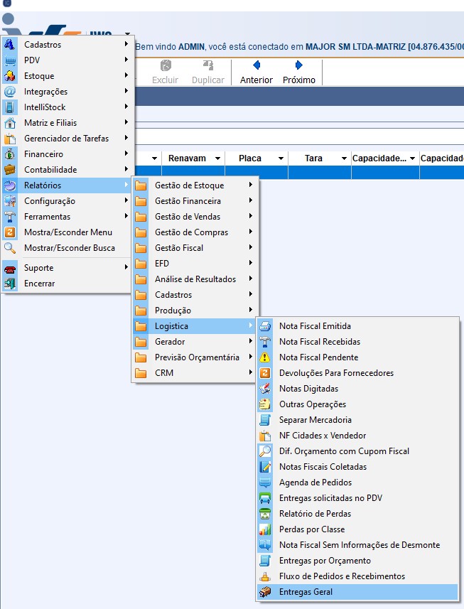464x609 pixels.
Task: Click the Nota Fiscal Pendente warning icon
Action: pos(265,357)
